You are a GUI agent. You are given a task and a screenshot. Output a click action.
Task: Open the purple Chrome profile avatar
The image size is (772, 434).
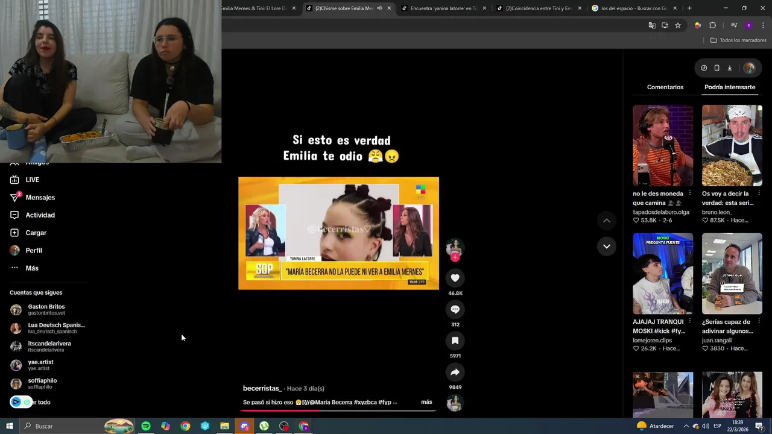coord(748,25)
